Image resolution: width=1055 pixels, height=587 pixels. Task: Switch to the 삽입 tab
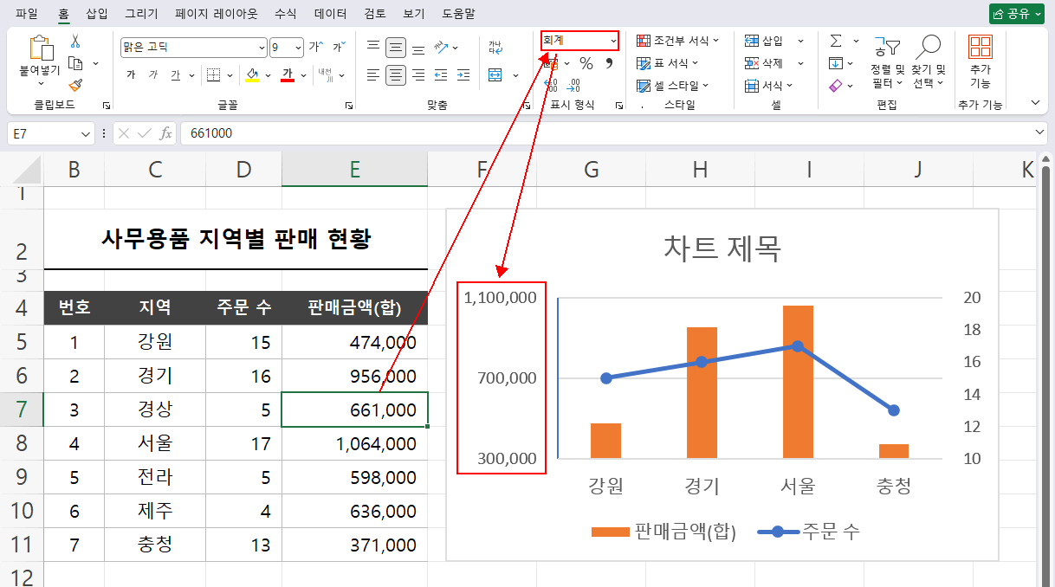tap(98, 14)
